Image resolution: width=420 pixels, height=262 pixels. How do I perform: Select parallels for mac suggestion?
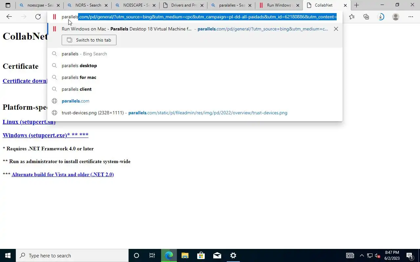point(195,77)
